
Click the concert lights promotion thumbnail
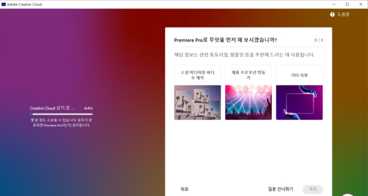click(248, 102)
